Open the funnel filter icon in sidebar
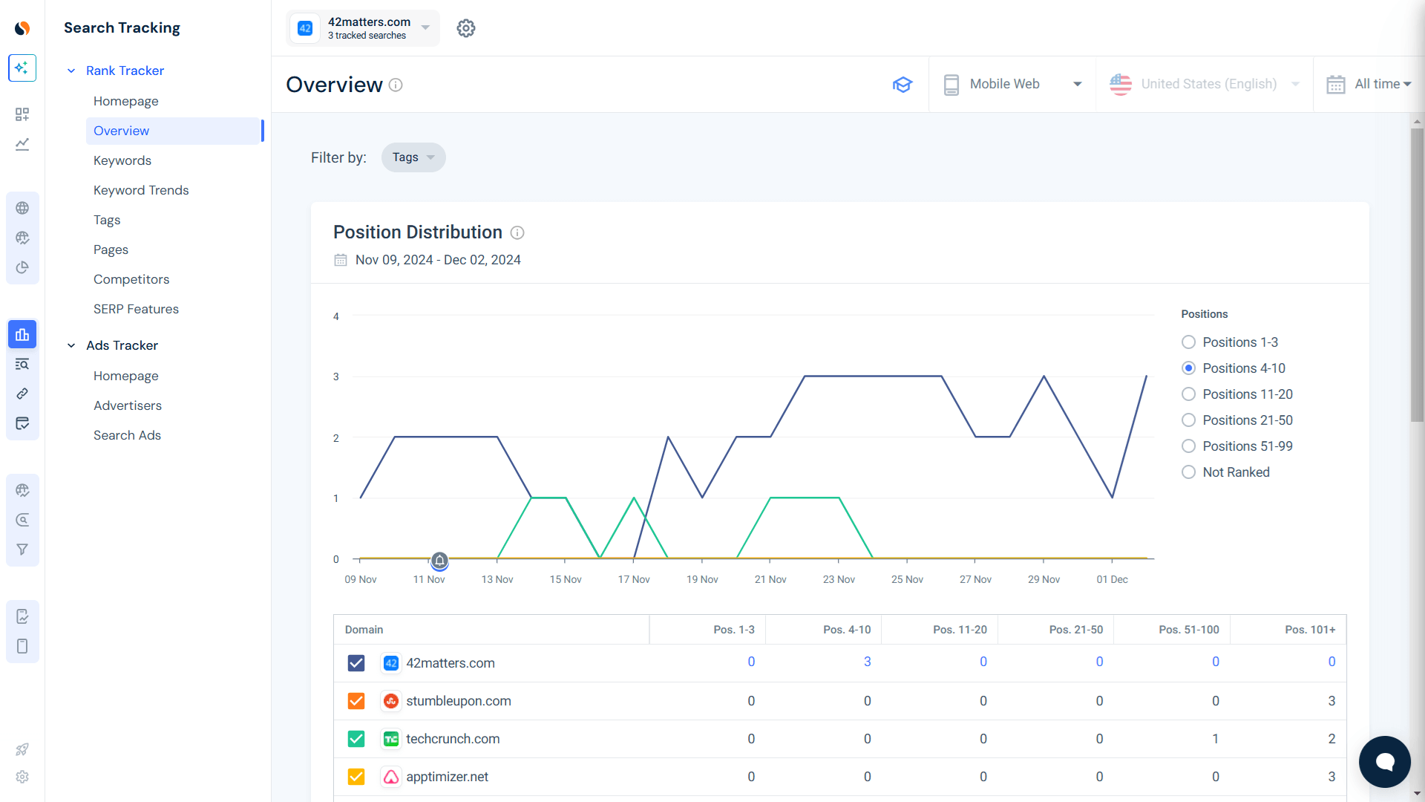 (x=22, y=550)
